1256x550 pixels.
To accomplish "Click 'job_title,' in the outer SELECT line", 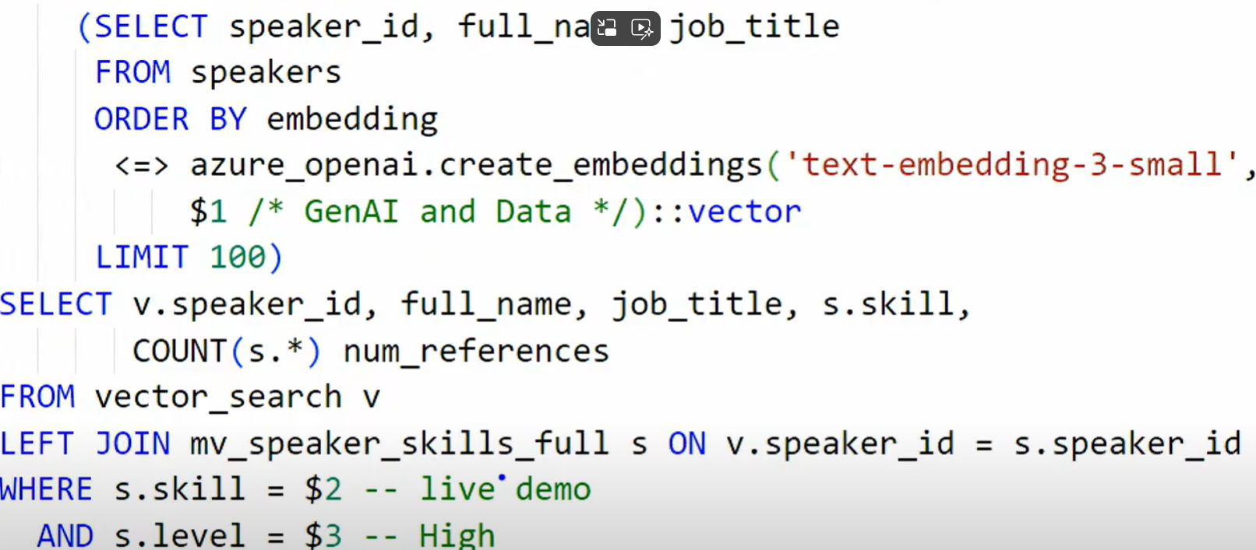I will (704, 304).
